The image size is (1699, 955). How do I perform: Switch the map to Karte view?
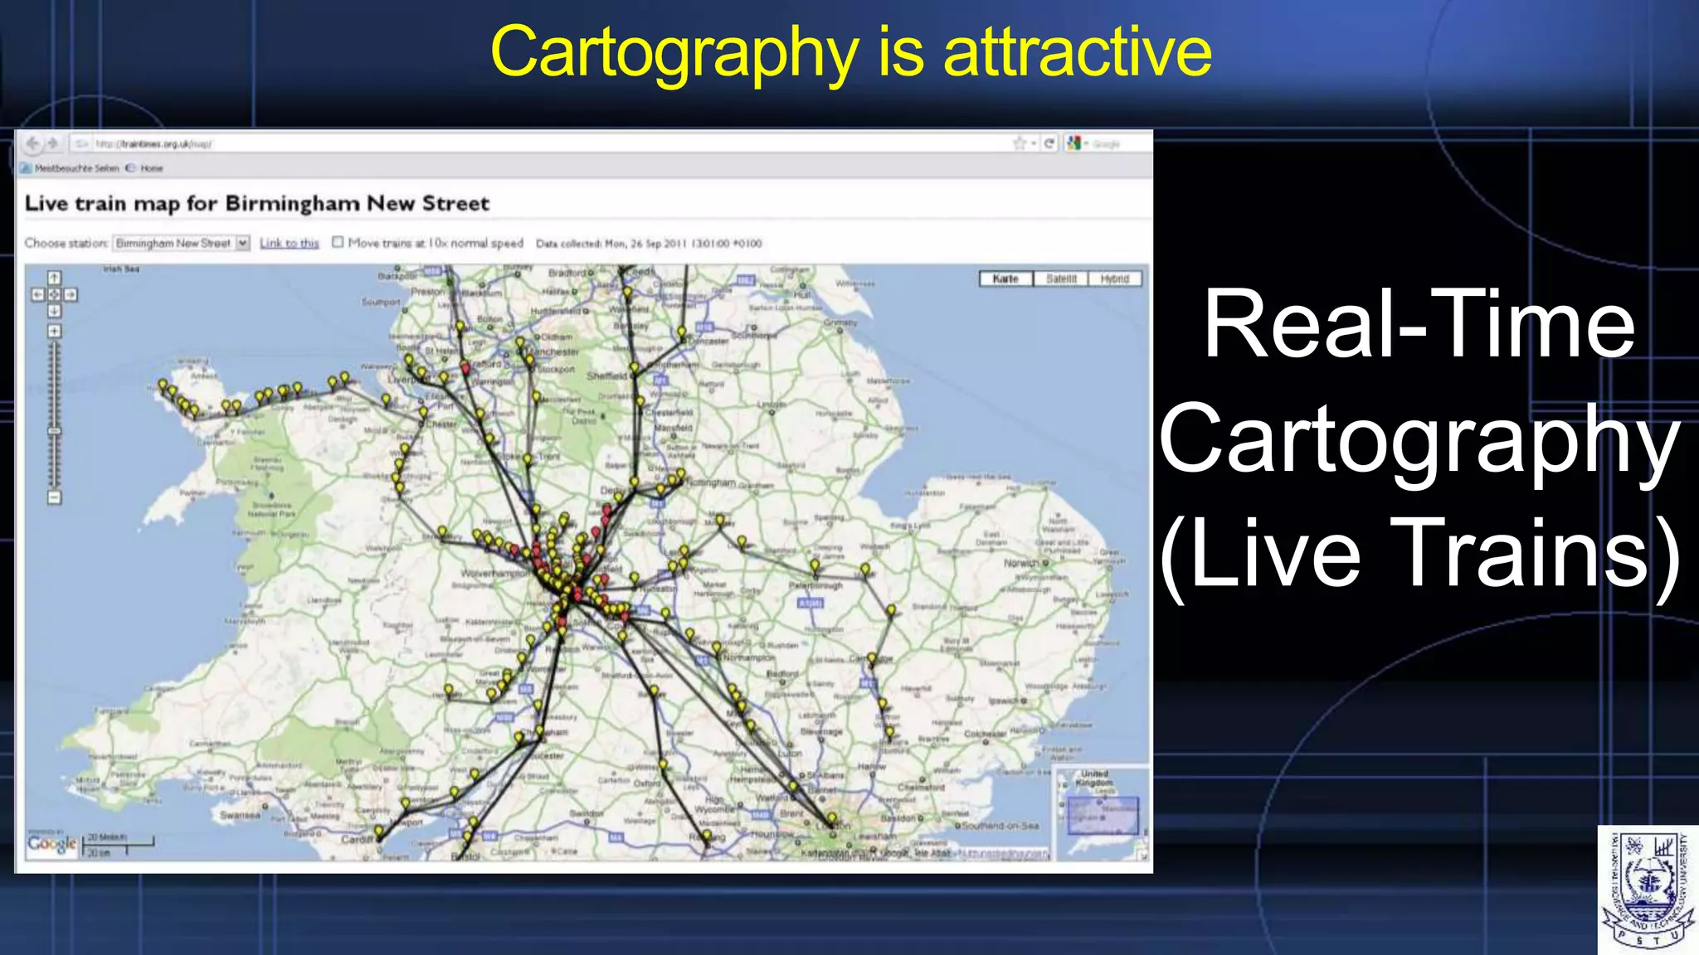point(1005,279)
